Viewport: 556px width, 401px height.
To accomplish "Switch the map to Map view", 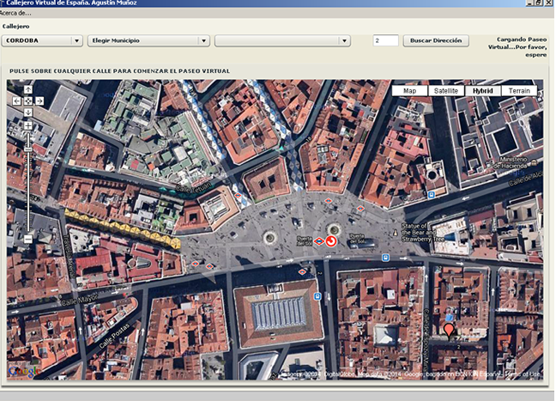I will click(409, 91).
